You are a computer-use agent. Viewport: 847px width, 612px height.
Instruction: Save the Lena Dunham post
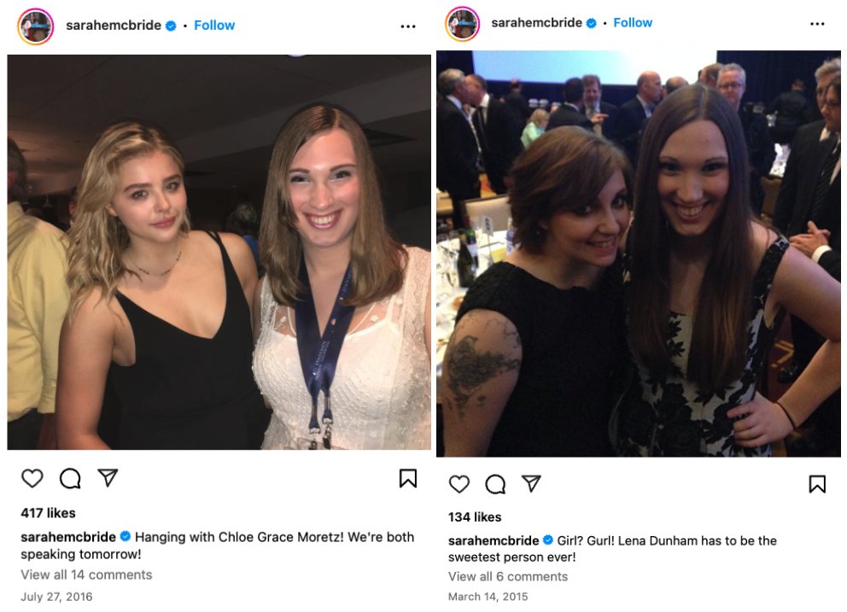[x=817, y=484]
